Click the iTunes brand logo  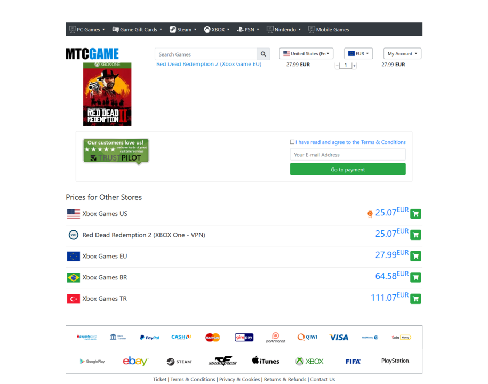(x=266, y=361)
